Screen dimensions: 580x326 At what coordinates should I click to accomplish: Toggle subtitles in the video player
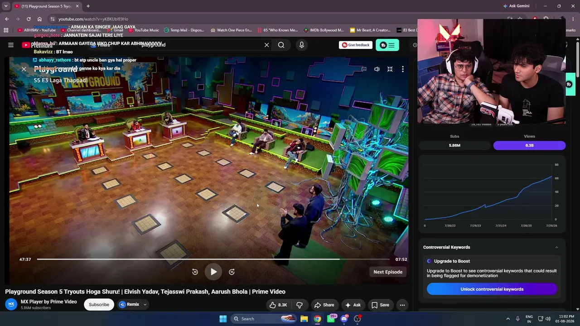click(x=364, y=69)
